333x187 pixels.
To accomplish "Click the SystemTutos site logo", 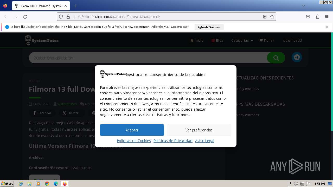I will tap(42, 40).
